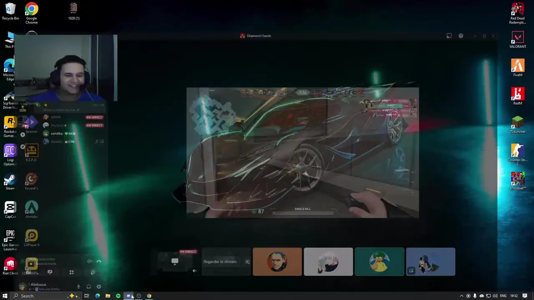534x300 pixels.
Task: Unmute the live stream tile audio
Action: coord(194,271)
